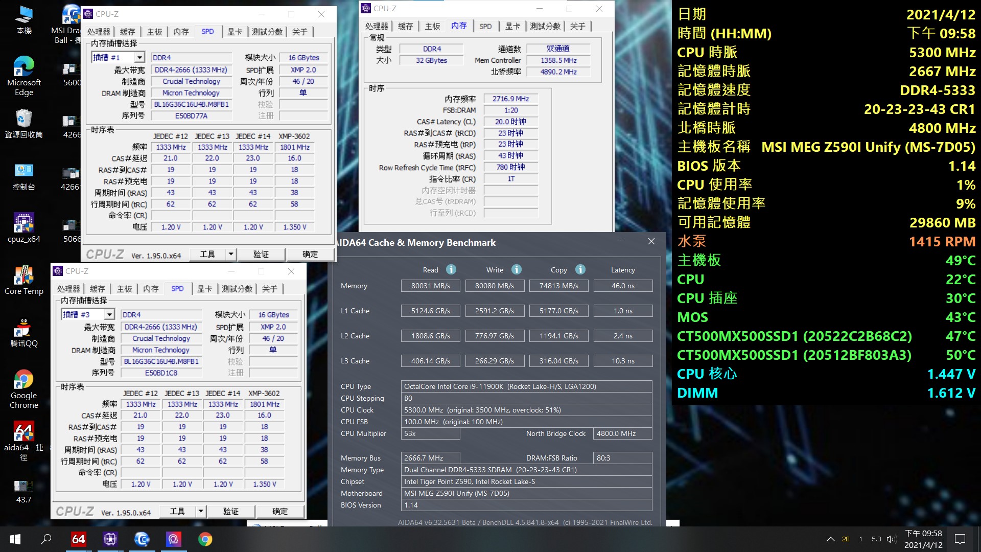Image resolution: width=981 pixels, height=552 pixels.
Task: Open This PC desktop icon
Action: [24, 20]
